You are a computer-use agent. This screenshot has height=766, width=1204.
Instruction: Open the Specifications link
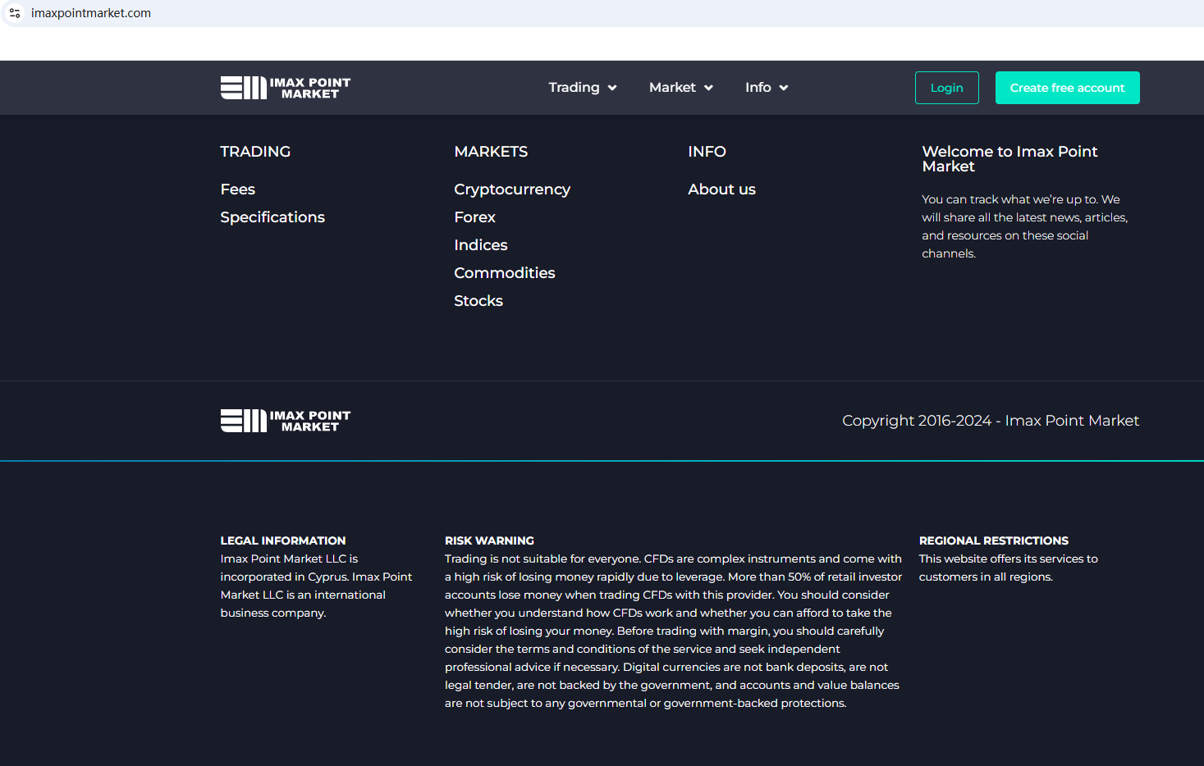(272, 217)
